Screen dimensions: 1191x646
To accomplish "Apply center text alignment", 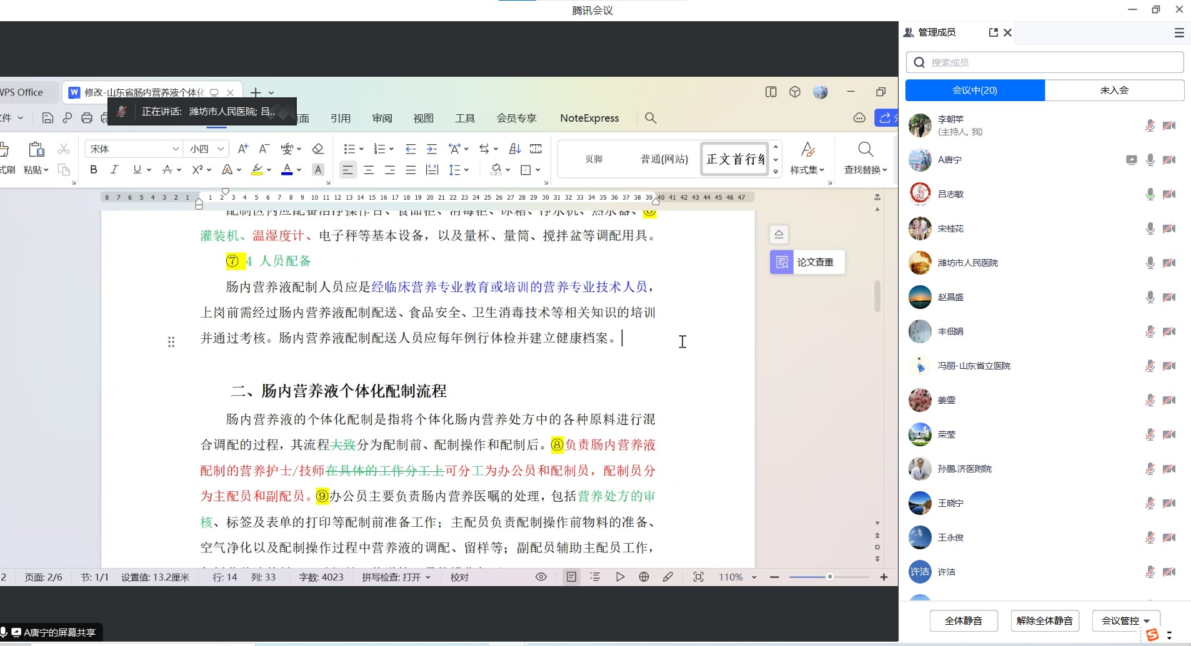I will pos(369,169).
